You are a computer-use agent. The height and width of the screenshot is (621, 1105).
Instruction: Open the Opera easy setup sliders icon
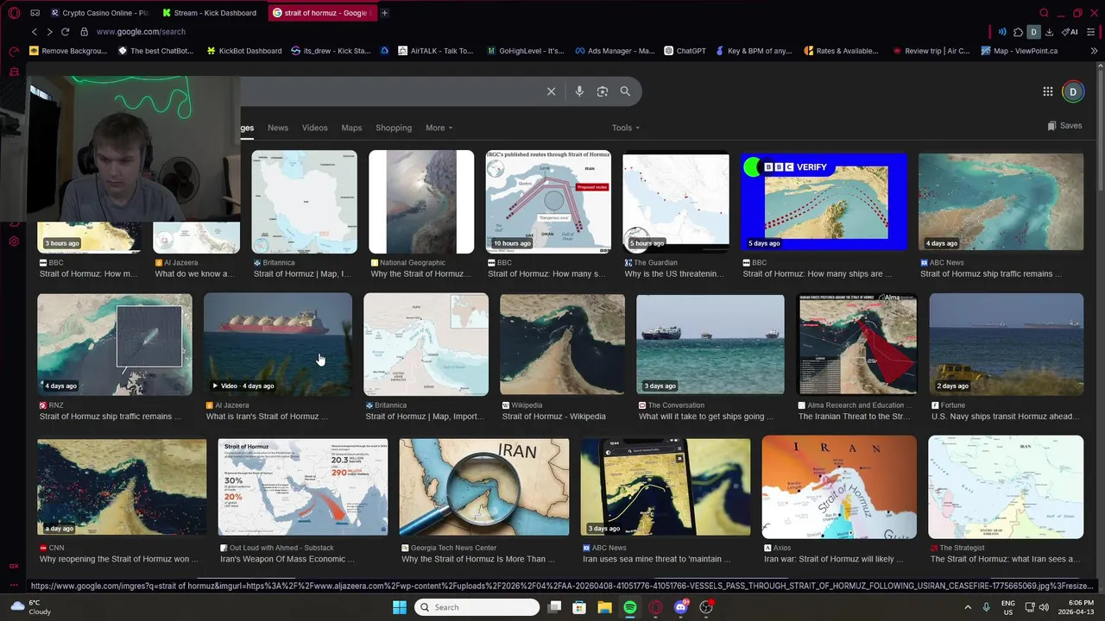[1093, 32]
